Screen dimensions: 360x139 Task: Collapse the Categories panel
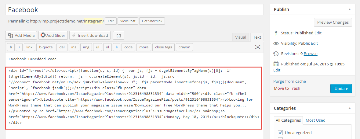(349, 108)
